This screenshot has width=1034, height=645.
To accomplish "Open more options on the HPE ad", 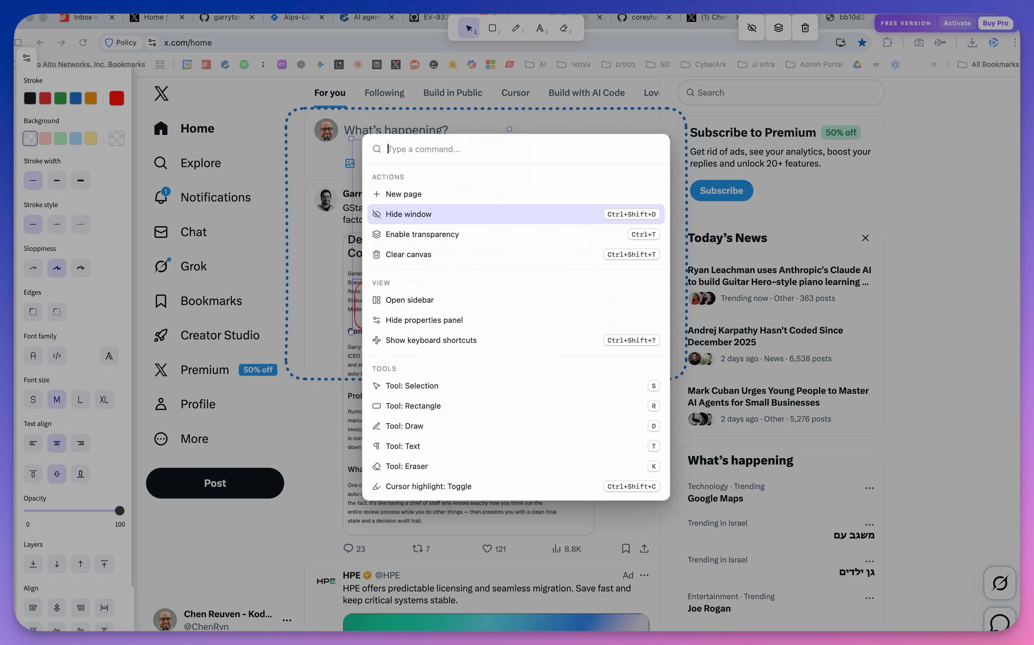I will coord(644,575).
